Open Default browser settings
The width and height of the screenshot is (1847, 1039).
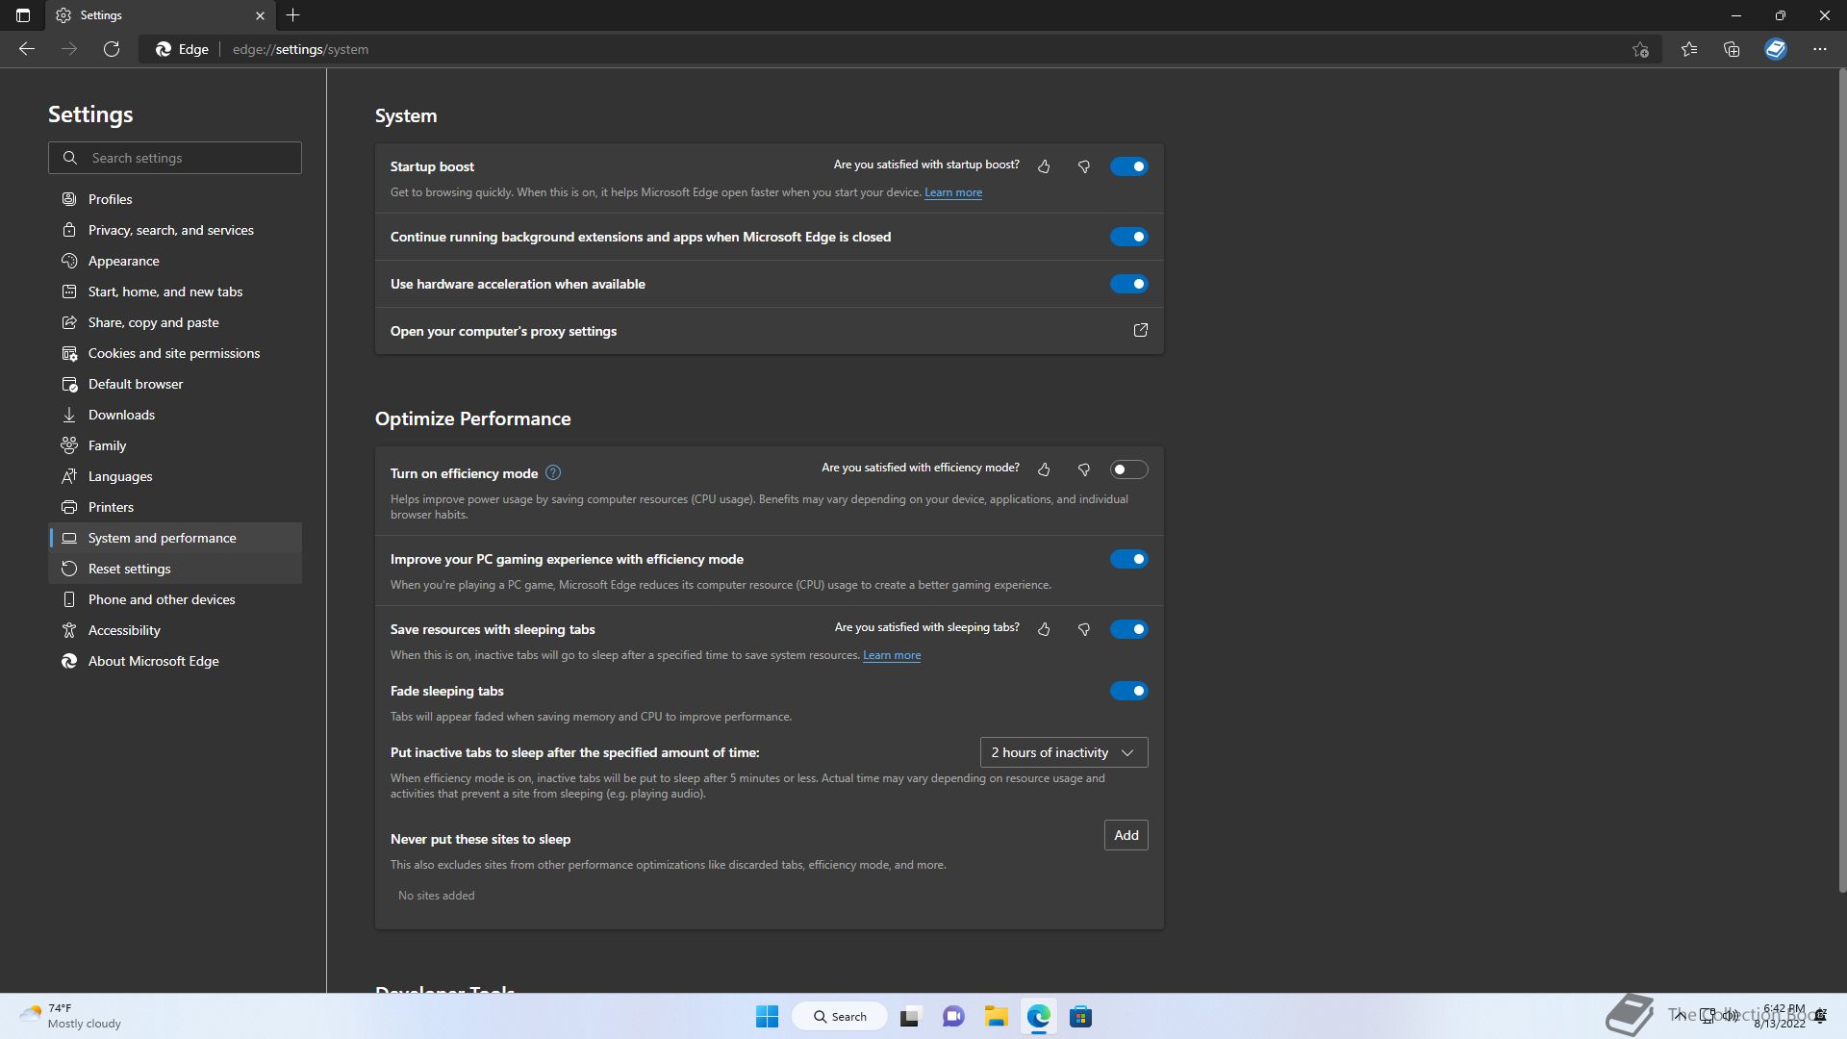tap(175, 384)
